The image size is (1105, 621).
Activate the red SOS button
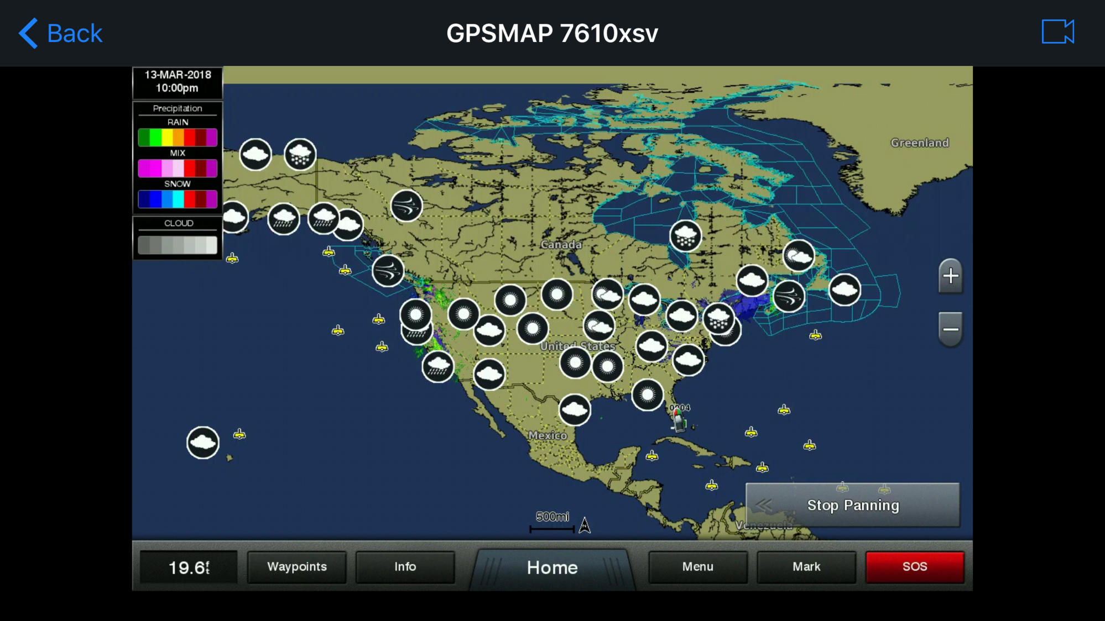pos(914,566)
